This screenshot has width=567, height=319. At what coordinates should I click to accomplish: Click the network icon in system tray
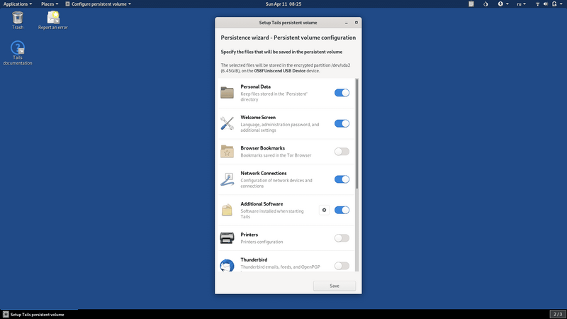click(x=537, y=4)
